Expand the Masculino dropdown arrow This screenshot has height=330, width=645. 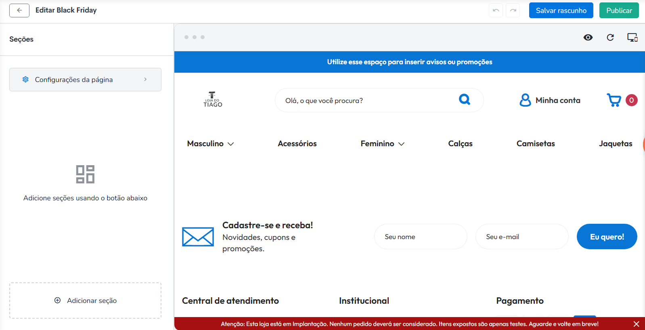point(231,144)
